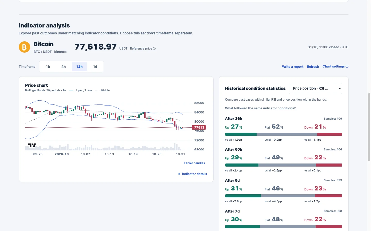Click the vs all −2.6pp text
Image resolution: width=371 pixels, height=231 pixels.
click(273, 170)
